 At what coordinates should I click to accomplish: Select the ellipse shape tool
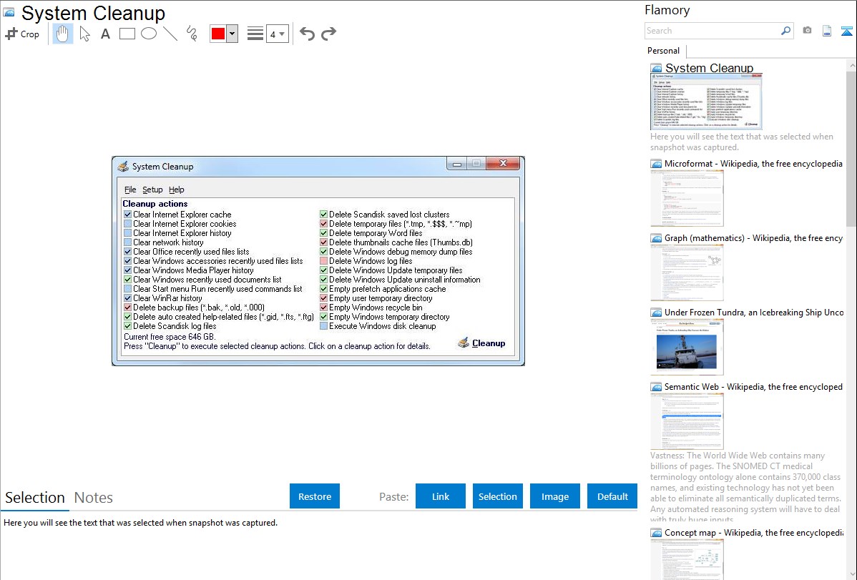pyautogui.click(x=149, y=34)
